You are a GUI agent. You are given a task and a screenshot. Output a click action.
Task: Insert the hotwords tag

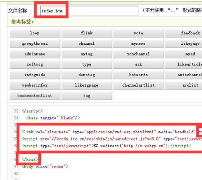tap(138, 75)
